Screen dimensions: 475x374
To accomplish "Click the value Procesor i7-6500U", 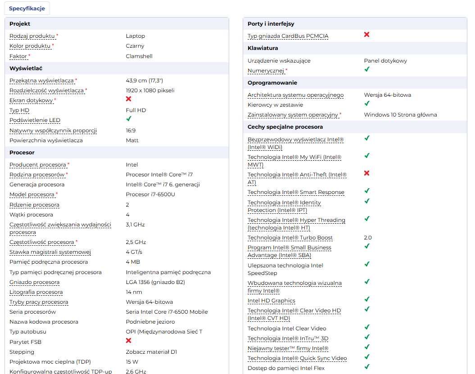I will [150, 194].
